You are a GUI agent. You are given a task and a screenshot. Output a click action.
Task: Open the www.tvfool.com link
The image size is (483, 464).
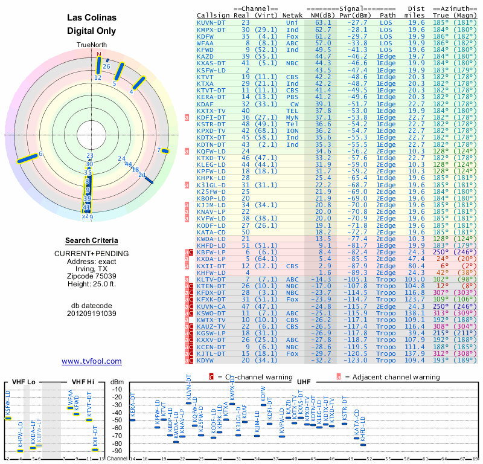pos(92,361)
